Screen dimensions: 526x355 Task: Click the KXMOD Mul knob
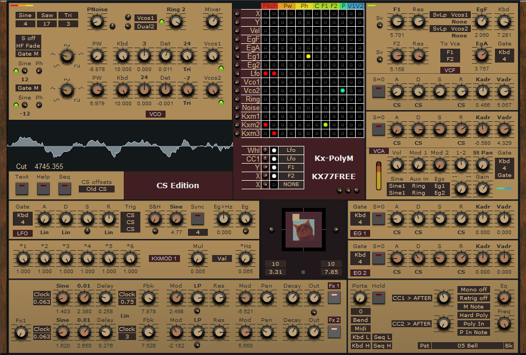[x=198, y=258]
